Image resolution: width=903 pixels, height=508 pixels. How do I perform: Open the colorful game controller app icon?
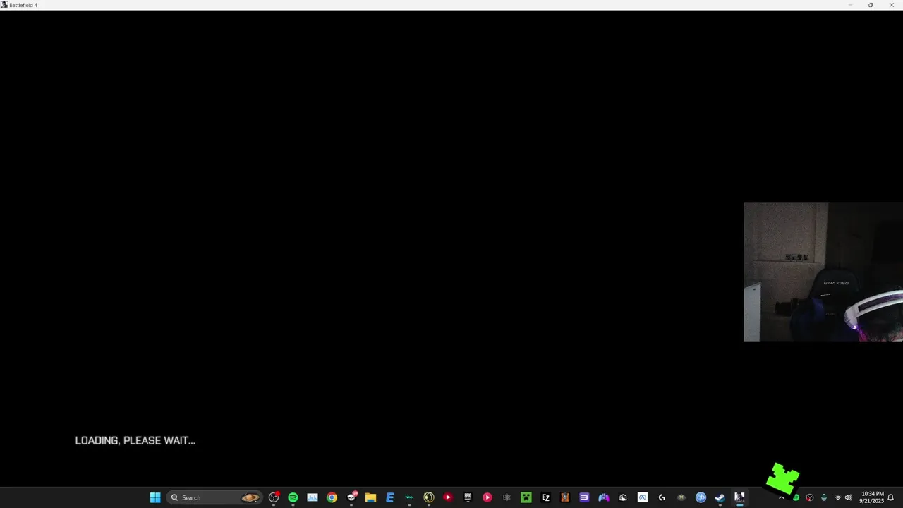point(604,497)
